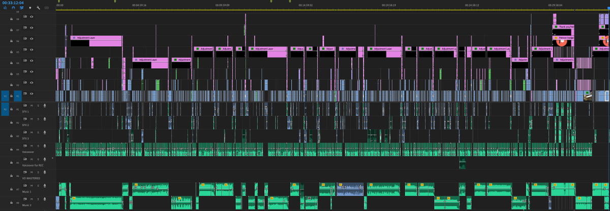Viewport: 610px width, 211px height.
Task: Solo the Music 1 track
Action: click(38, 186)
